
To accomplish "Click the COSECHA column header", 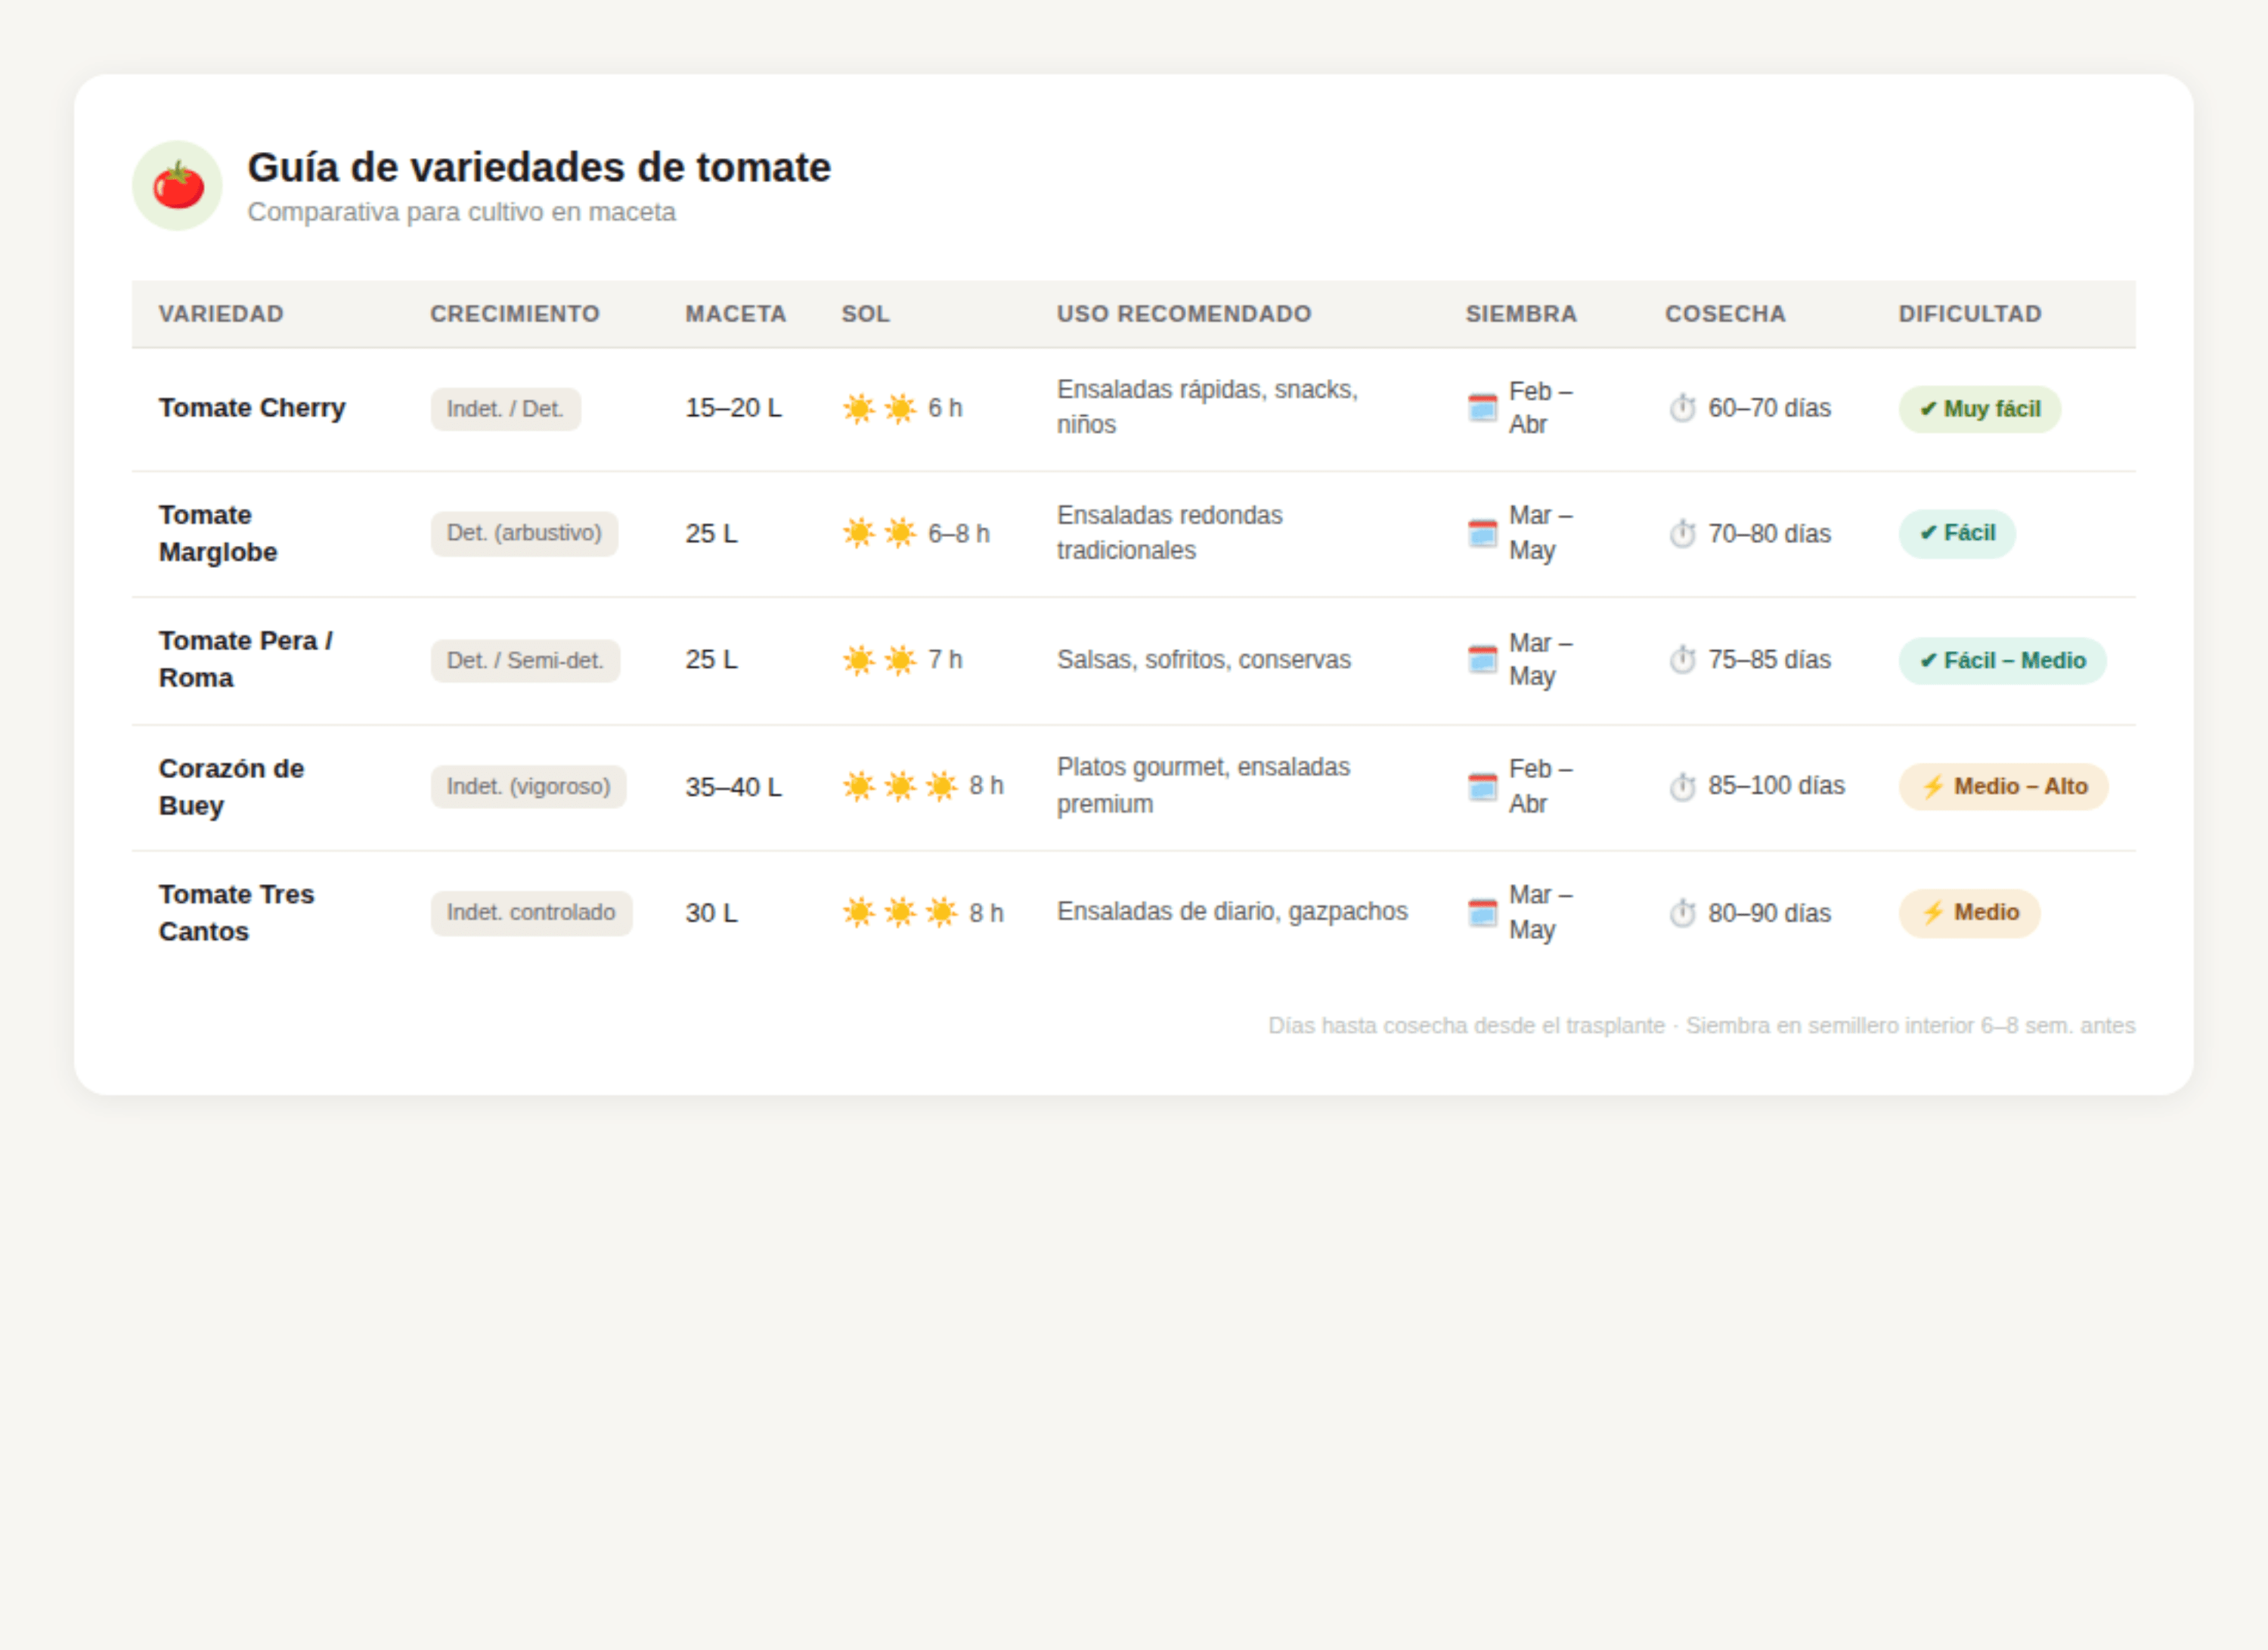I will [x=1725, y=314].
